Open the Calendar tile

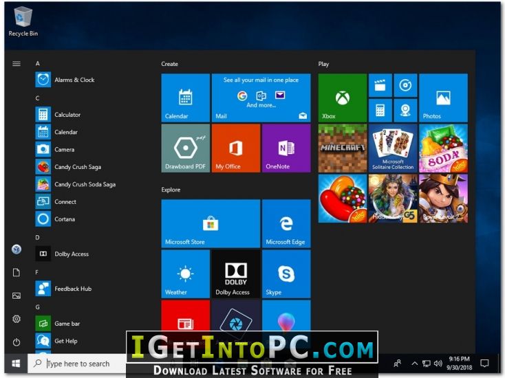pyautogui.click(x=186, y=98)
